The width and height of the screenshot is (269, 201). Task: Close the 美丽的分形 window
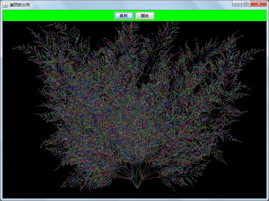point(259,3)
